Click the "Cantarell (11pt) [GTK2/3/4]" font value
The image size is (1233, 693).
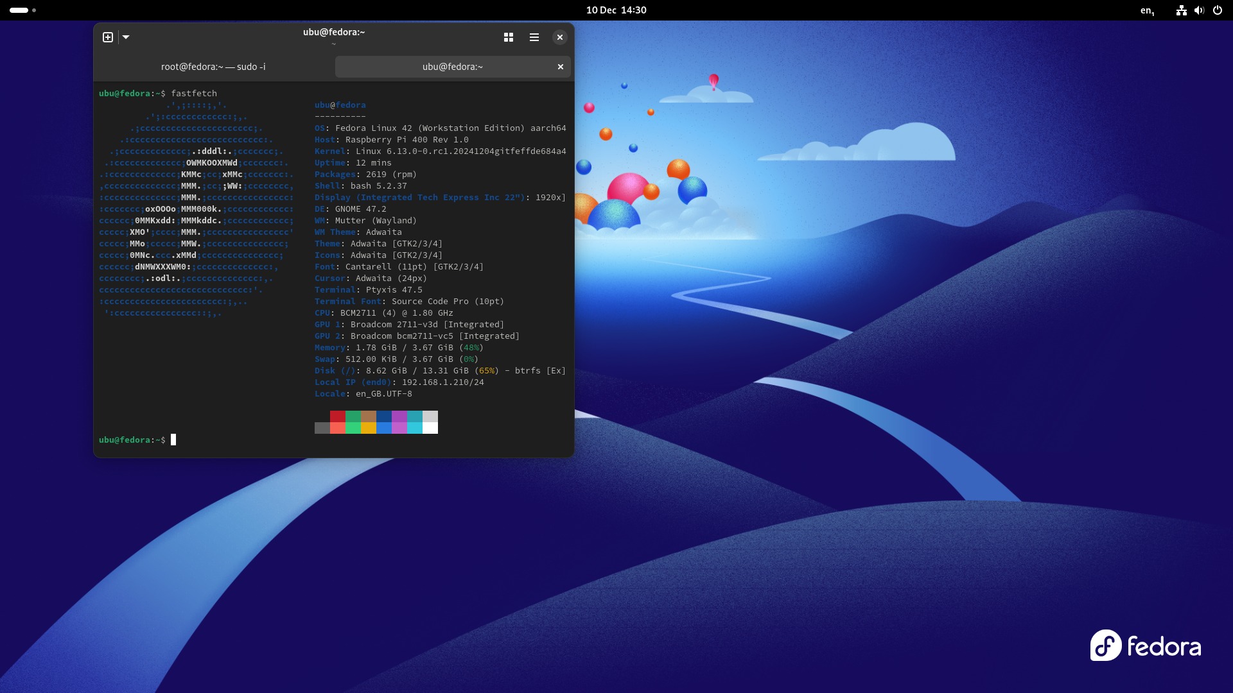415,267
